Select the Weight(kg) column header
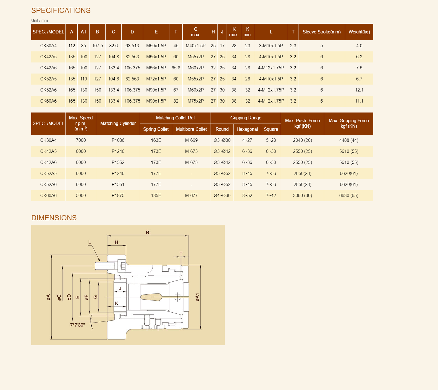This screenshot has height=390, width=438. coord(359,32)
